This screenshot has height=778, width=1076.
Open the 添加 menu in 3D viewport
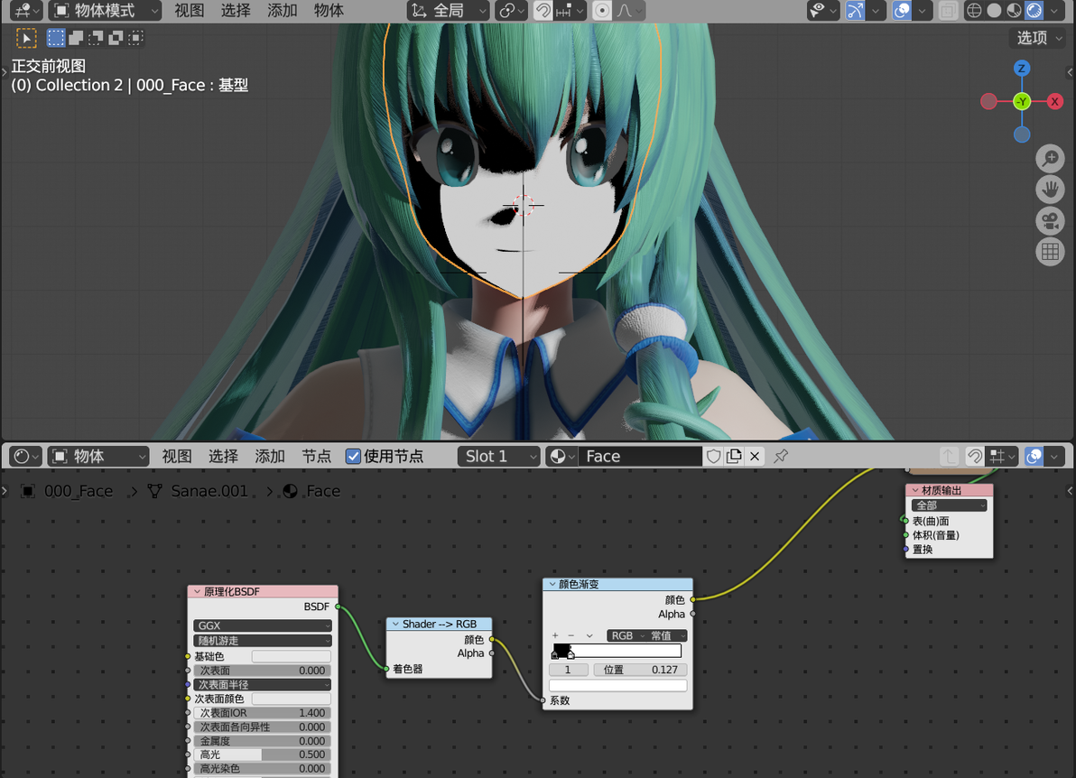[282, 10]
